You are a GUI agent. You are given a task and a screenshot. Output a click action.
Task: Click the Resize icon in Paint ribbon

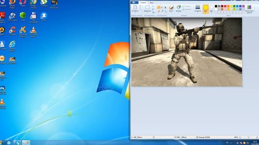click(x=153, y=9)
